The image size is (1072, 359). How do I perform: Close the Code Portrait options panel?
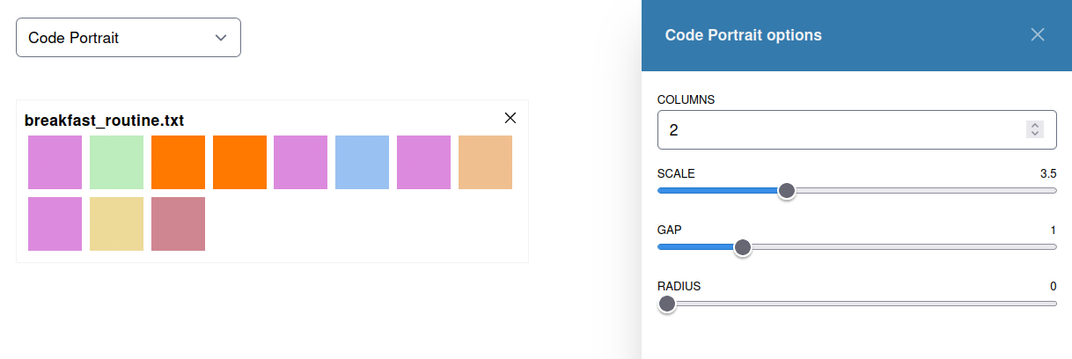1038,34
